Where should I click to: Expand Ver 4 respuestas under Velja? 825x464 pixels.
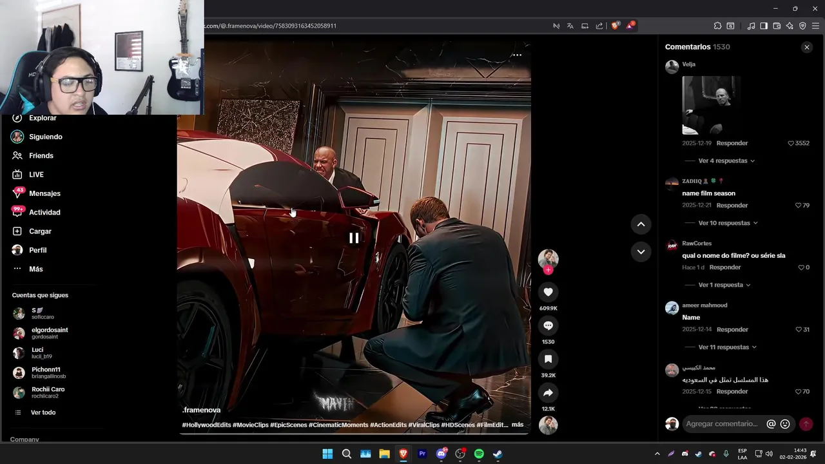726,160
